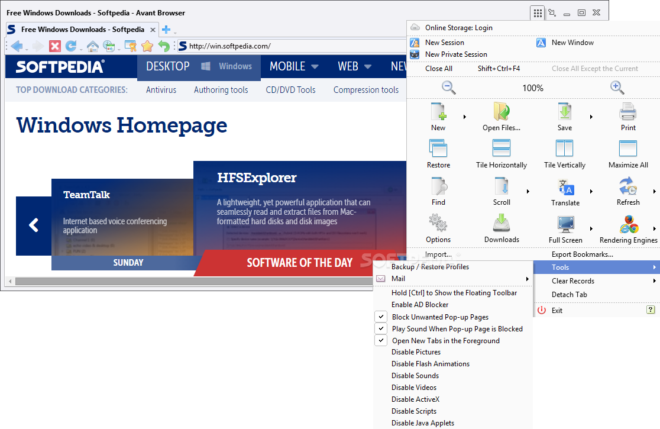The width and height of the screenshot is (660, 429).
Task: Go to Home page icon
Action: click(93, 46)
